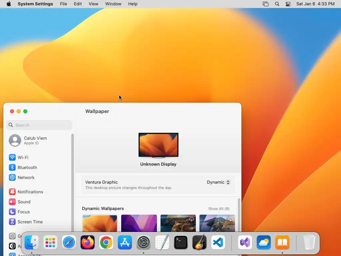Click the Search field in sidebar
The height and width of the screenshot is (256, 341).
pyautogui.click(x=39, y=125)
